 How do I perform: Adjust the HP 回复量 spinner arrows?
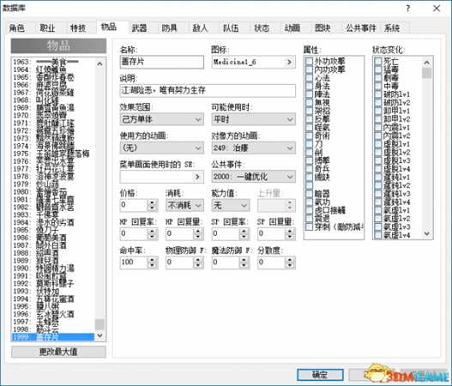(198, 234)
